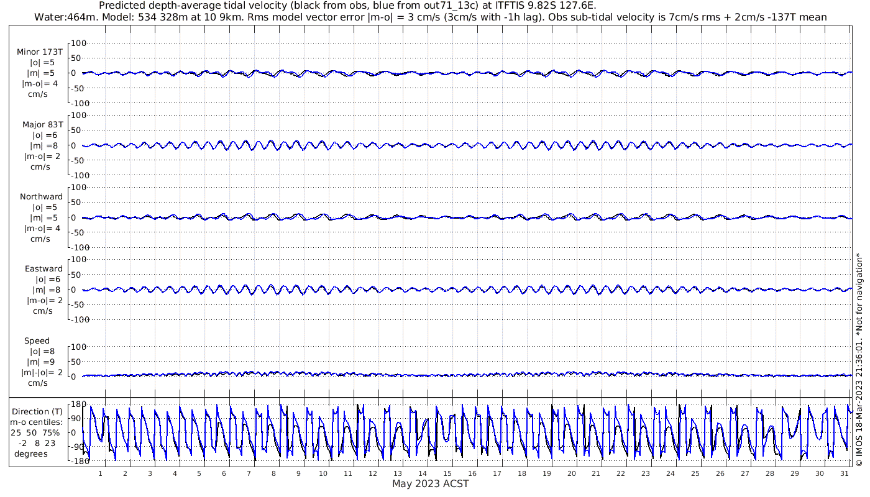The image size is (870, 497).
Task: Click '|m|-|o|= 2' under Speed
Action: [x=42, y=373]
